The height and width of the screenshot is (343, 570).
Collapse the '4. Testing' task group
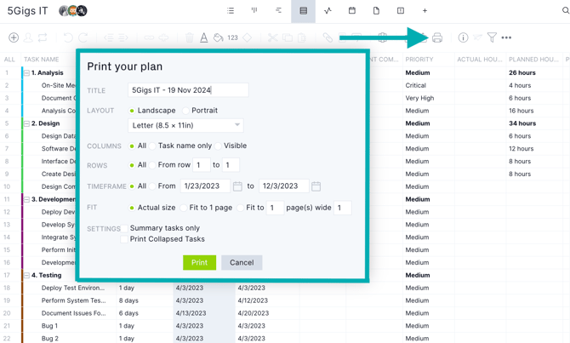pos(26,276)
